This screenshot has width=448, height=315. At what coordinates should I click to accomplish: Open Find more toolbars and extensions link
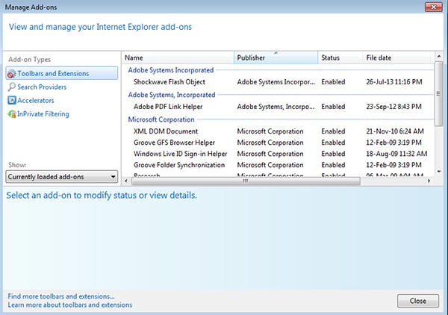[61, 296]
